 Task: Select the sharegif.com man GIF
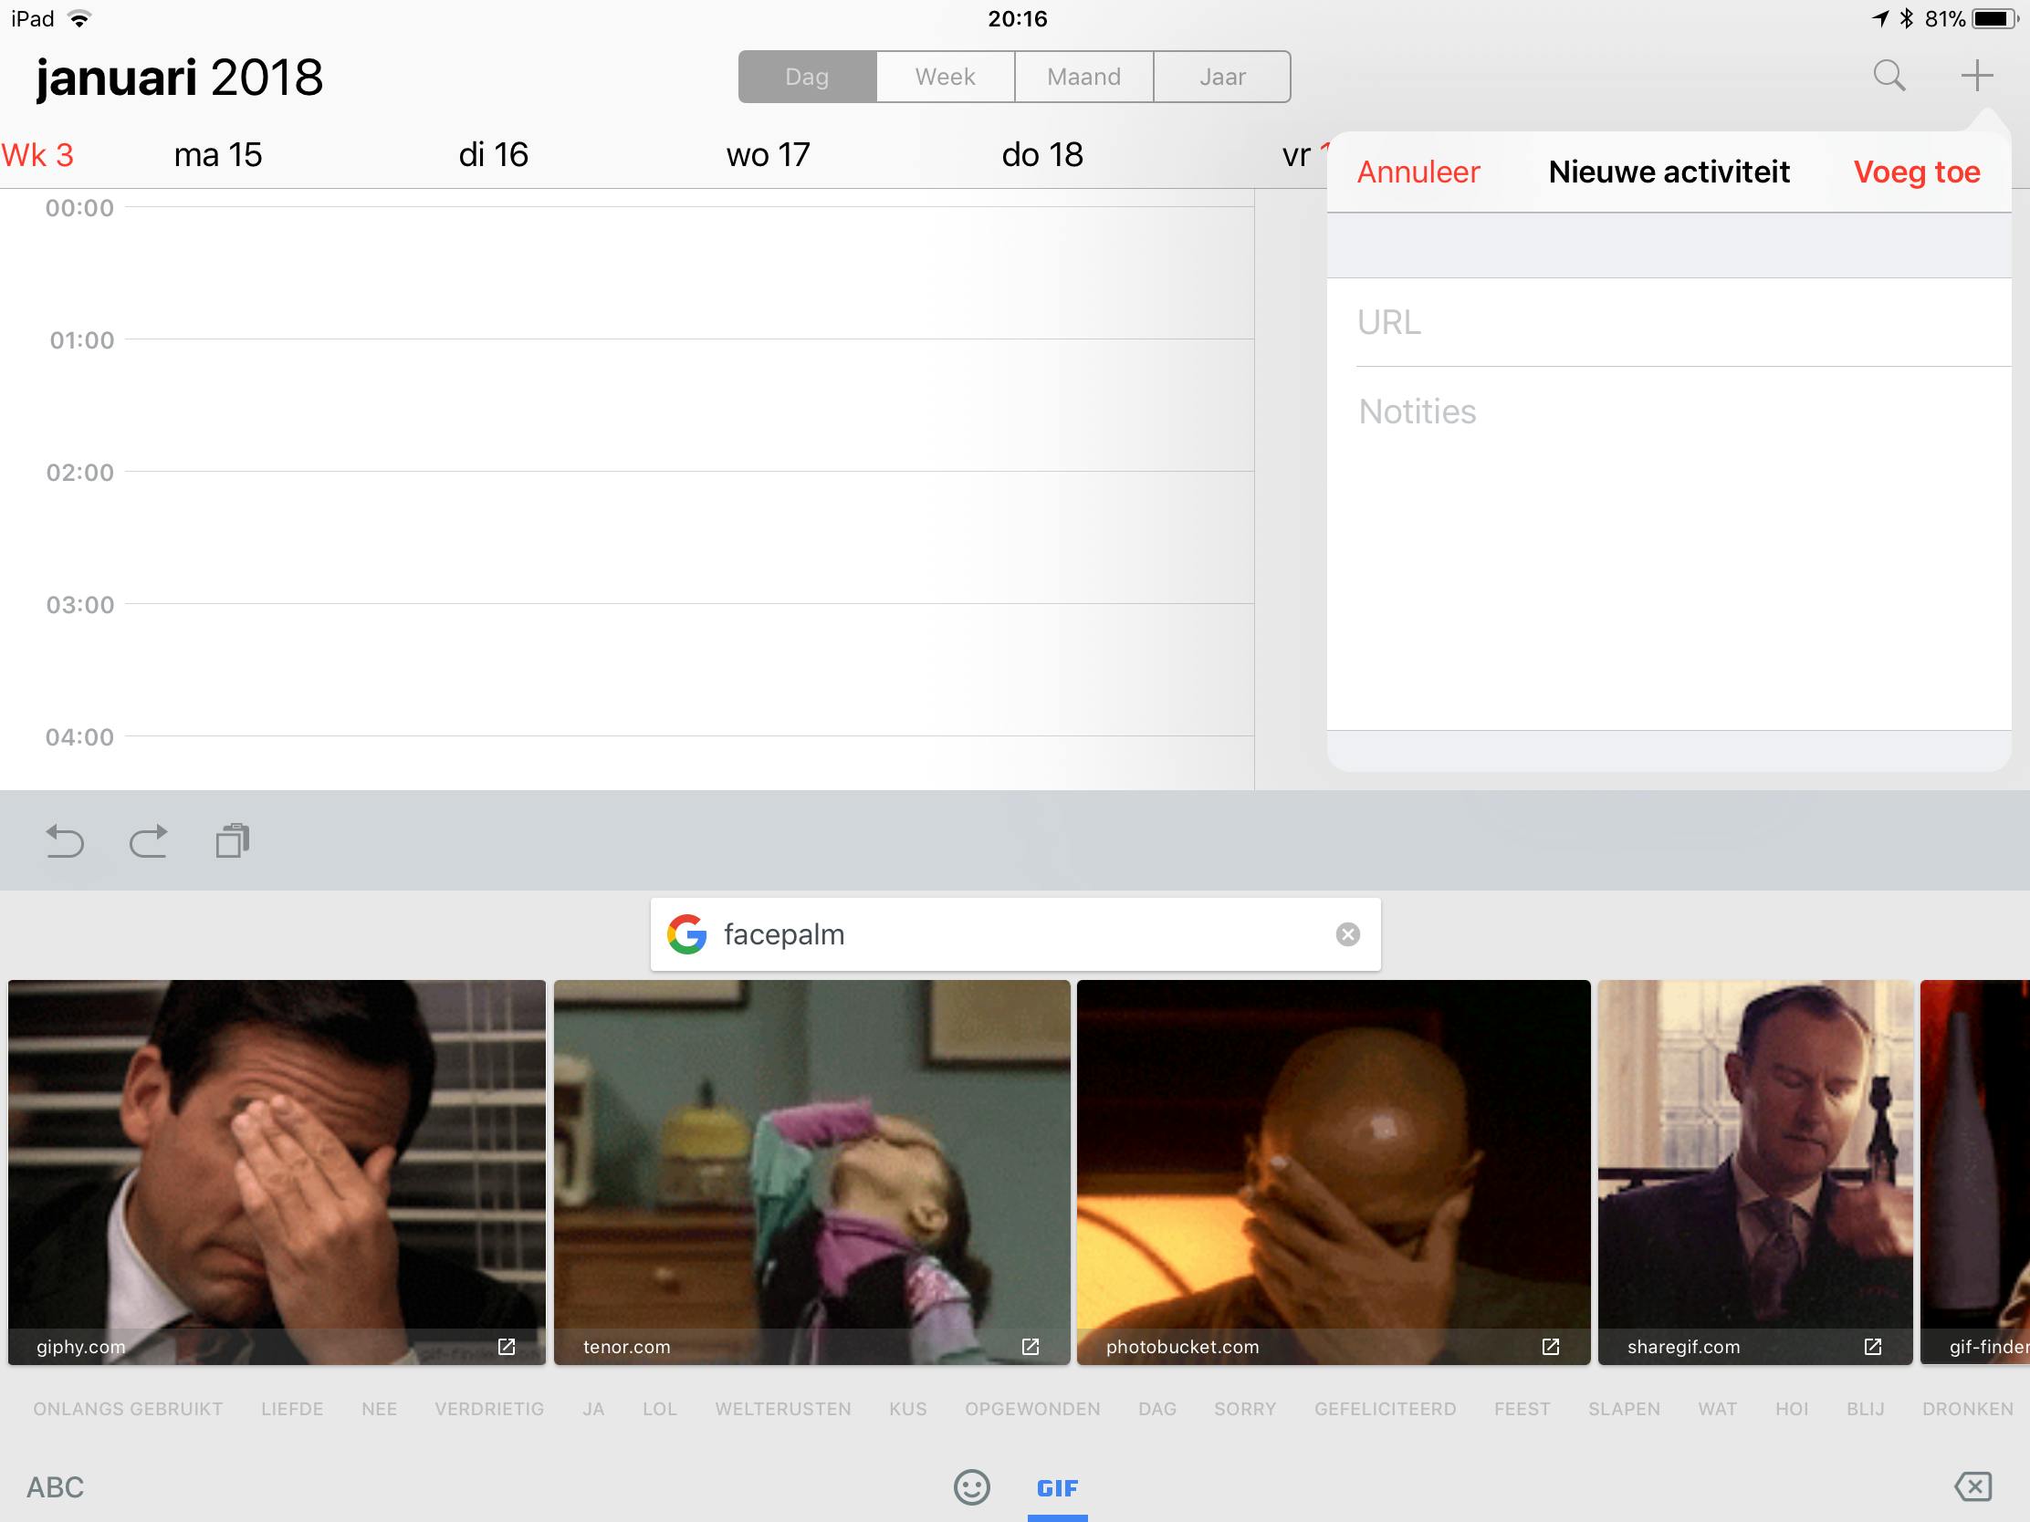pos(1754,1172)
